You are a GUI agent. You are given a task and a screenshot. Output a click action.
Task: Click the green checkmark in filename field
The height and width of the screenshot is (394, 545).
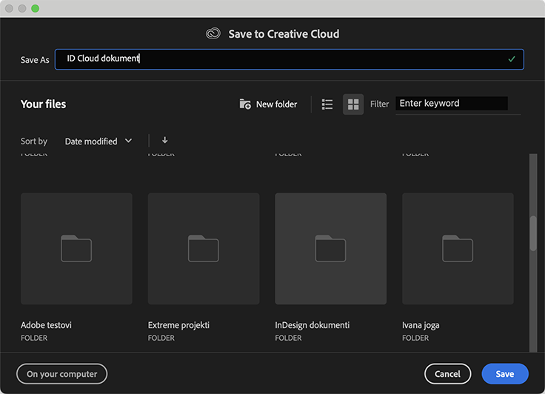click(512, 59)
